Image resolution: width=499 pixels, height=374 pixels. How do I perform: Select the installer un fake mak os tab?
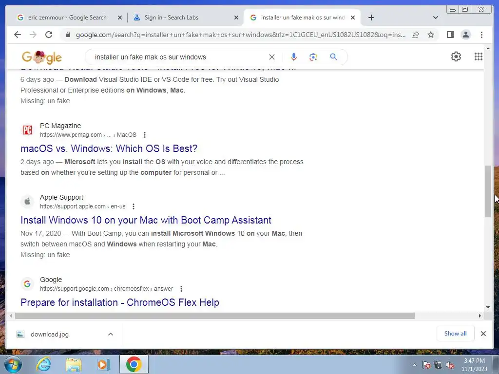click(x=302, y=18)
